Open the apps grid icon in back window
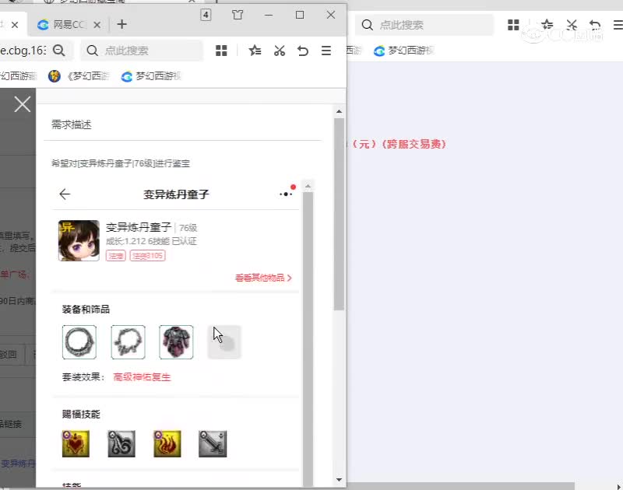Viewport: 623px width, 490px height. coord(513,25)
